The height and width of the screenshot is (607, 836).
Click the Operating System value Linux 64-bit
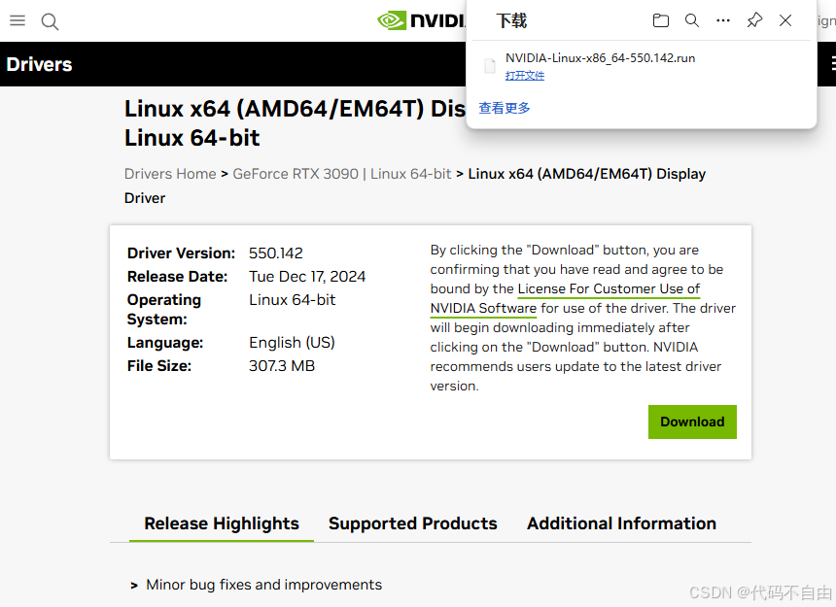click(293, 300)
